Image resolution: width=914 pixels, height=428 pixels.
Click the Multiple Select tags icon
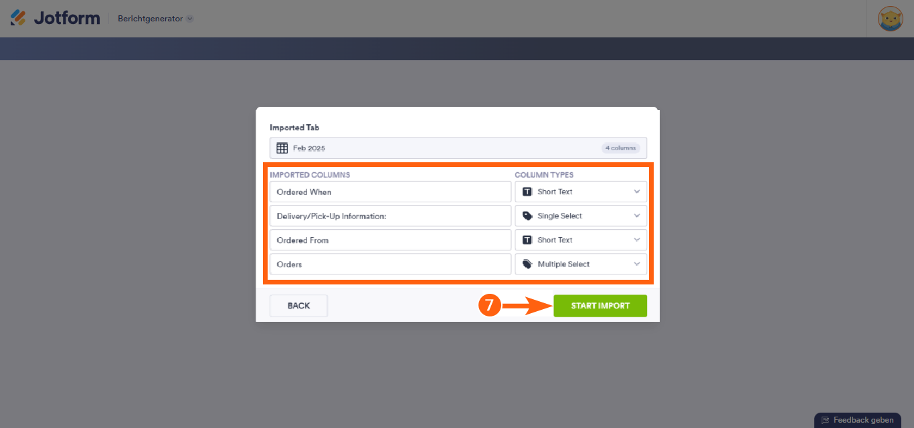(x=527, y=264)
